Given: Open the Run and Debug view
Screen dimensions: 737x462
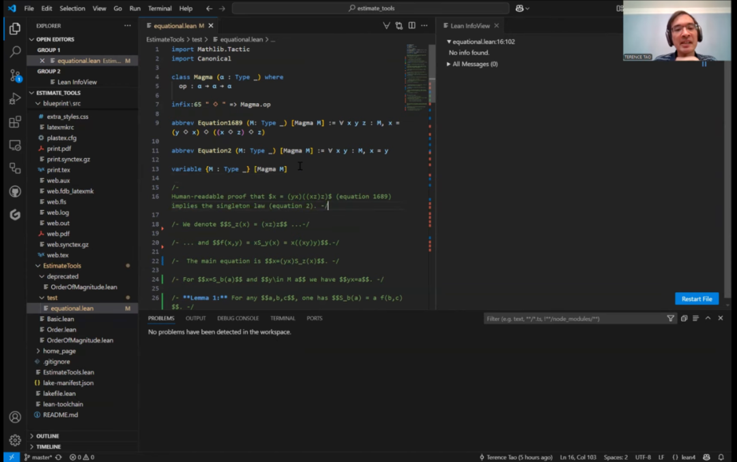Looking at the screenshot, I should 15,99.
